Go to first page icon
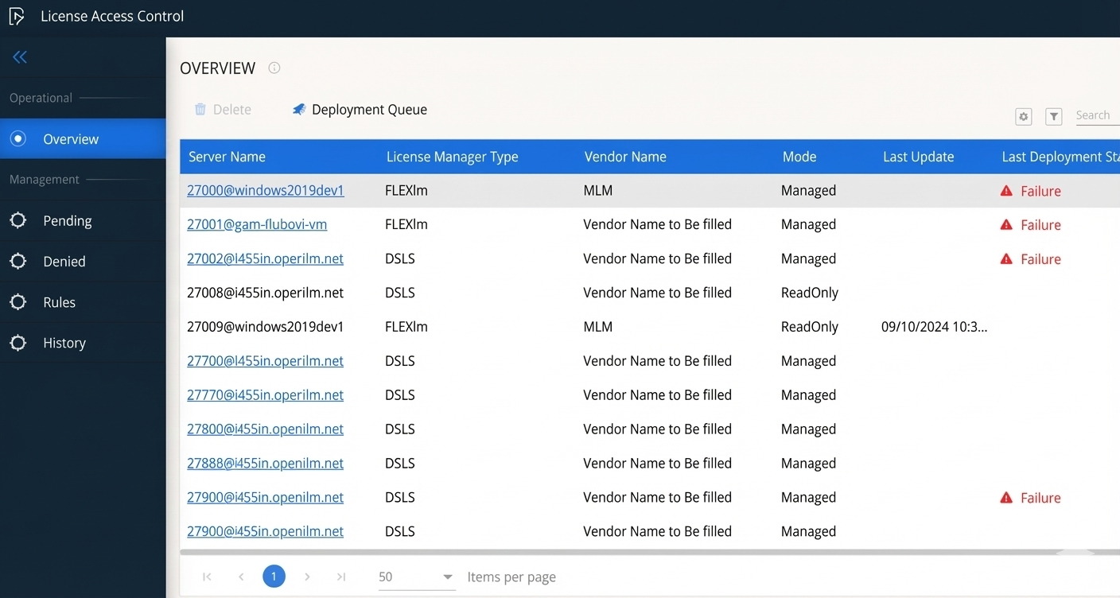1120x598 pixels. point(207,577)
